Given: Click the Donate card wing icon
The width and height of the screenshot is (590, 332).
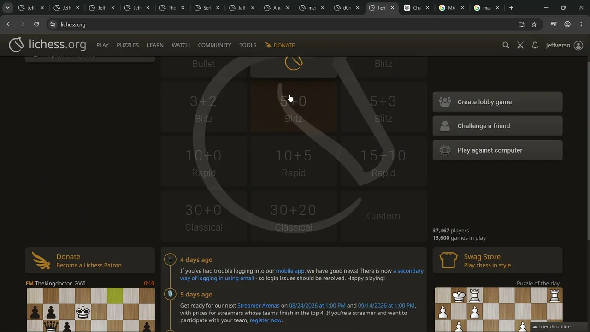Looking at the screenshot, I should tap(41, 261).
